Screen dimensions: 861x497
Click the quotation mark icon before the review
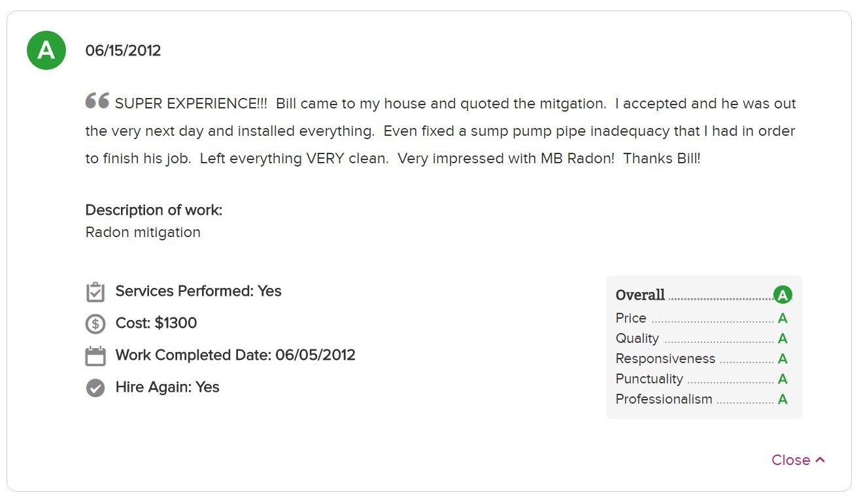(97, 101)
